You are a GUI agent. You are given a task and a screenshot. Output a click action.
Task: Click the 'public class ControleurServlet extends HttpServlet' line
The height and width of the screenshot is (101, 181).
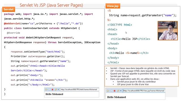[42, 28]
